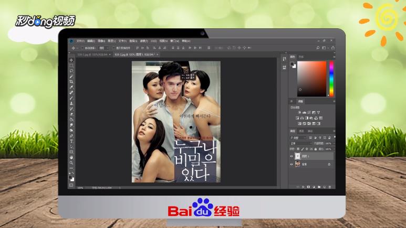Toggle type layer filter in Layers panel
The width and height of the screenshot is (406, 228).
(320, 138)
